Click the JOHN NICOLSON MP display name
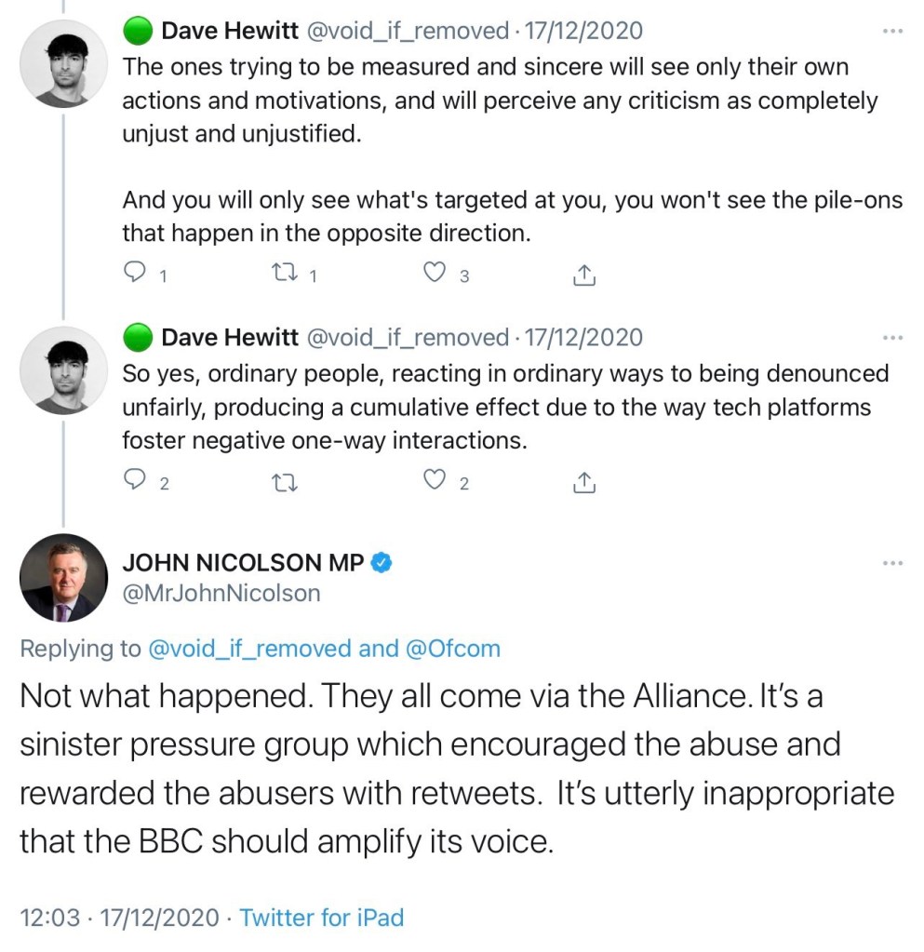Viewport: 924px width, 952px height. (x=243, y=562)
